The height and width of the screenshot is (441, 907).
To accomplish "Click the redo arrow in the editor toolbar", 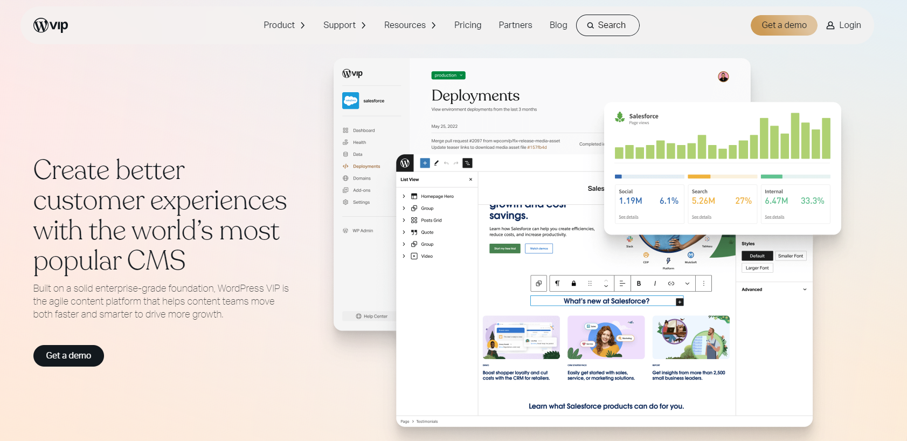I will tap(456, 163).
